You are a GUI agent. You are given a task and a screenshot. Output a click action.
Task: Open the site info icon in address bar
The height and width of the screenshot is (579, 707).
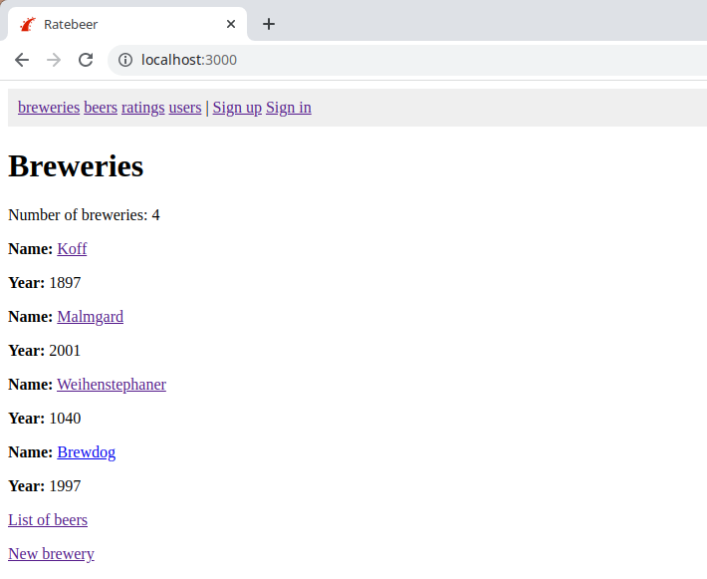(125, 60)
